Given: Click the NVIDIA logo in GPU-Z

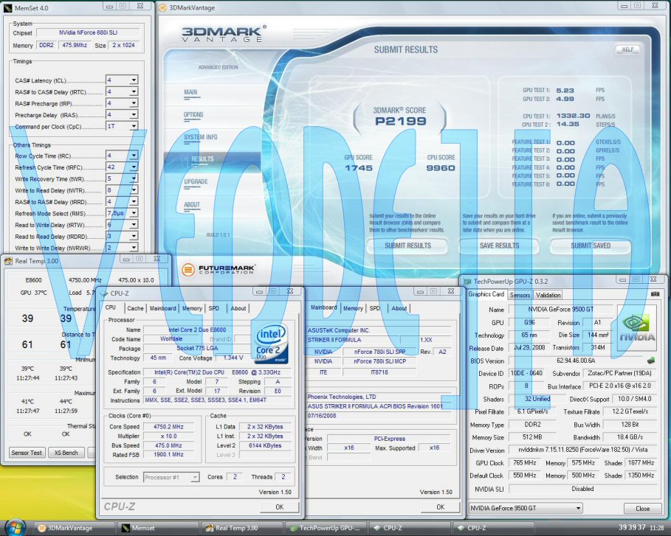Looking at the screenshot, I should (x=637, y=328).
